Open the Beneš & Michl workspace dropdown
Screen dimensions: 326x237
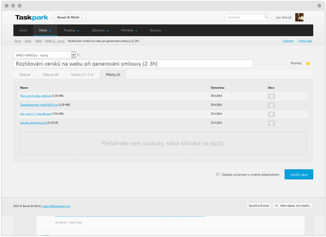[71, 17]
